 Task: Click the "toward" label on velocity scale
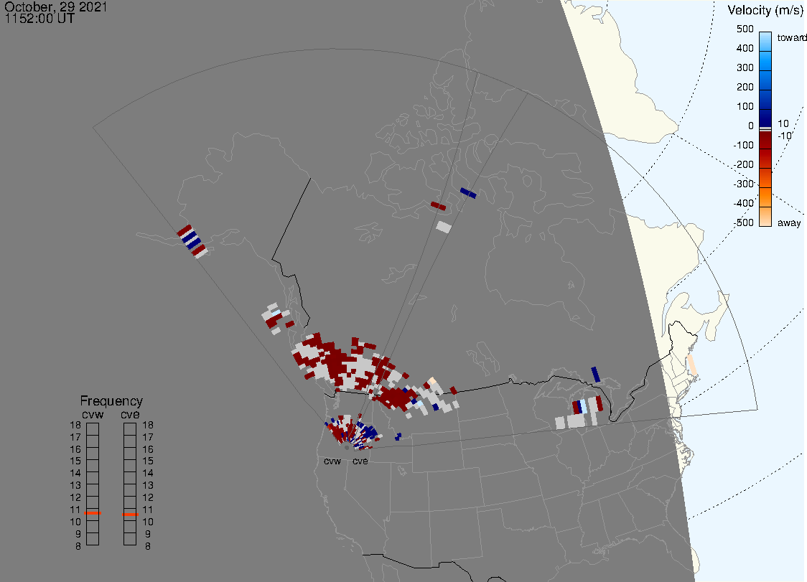click(x=791, y=37)
